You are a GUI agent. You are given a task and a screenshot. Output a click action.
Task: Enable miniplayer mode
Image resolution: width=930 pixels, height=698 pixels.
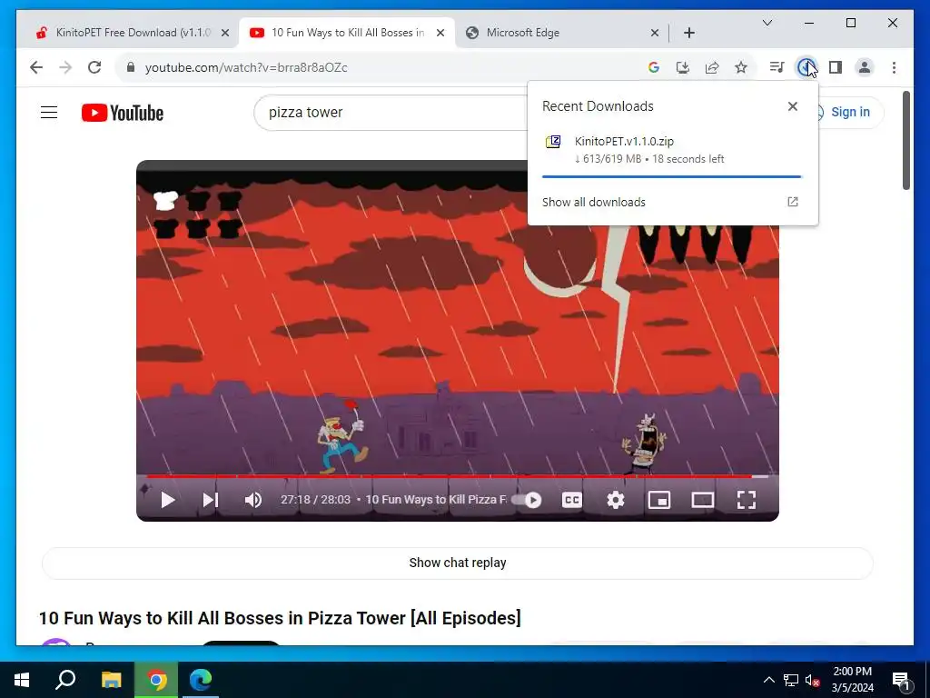pos(659,500)
